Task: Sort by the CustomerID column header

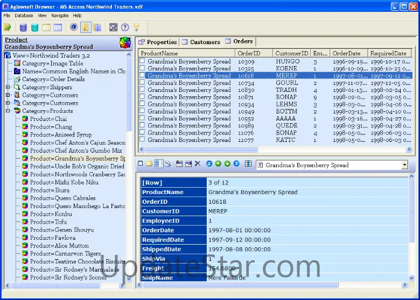Action: pyautogui.click(x=291, y=53)
